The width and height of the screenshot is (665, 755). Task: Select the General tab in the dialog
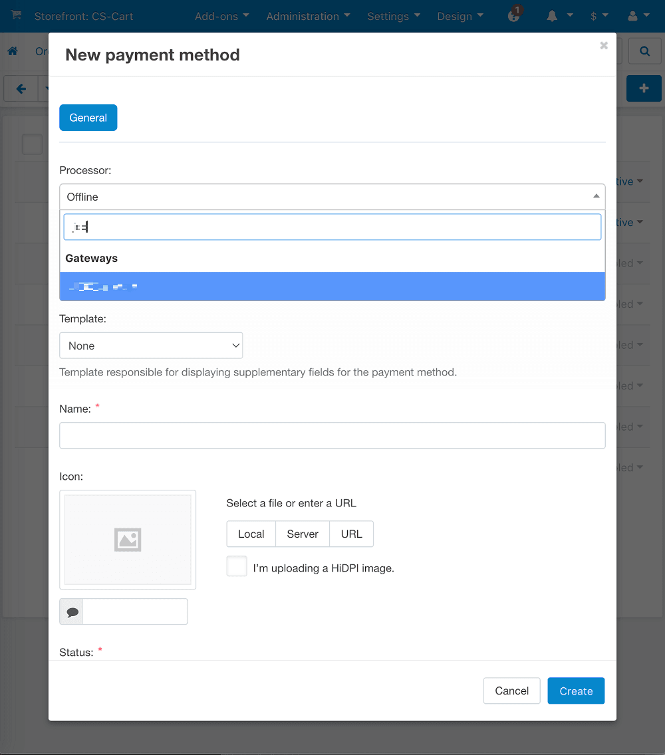88,117
